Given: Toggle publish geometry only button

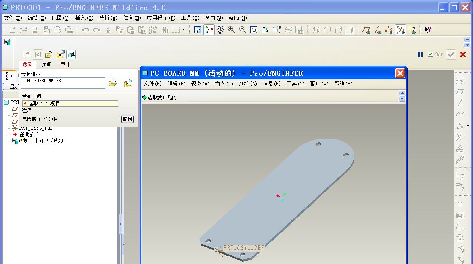Looking at the screenshot, I should (71, 54).
